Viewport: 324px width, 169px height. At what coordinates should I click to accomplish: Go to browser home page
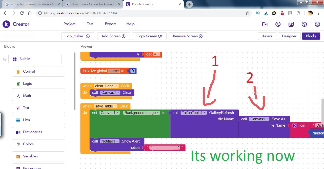click(30, 13)
